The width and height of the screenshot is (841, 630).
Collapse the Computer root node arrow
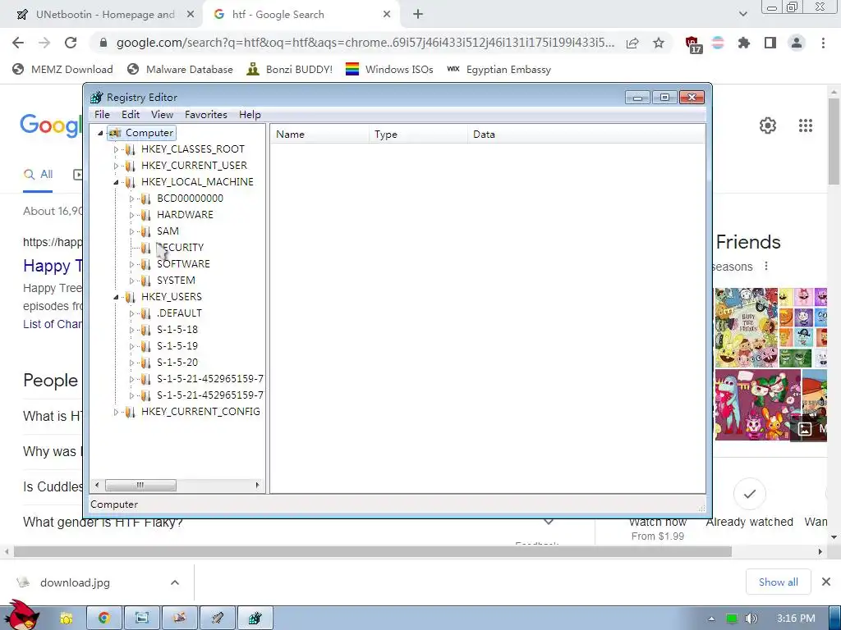[100, 134]
